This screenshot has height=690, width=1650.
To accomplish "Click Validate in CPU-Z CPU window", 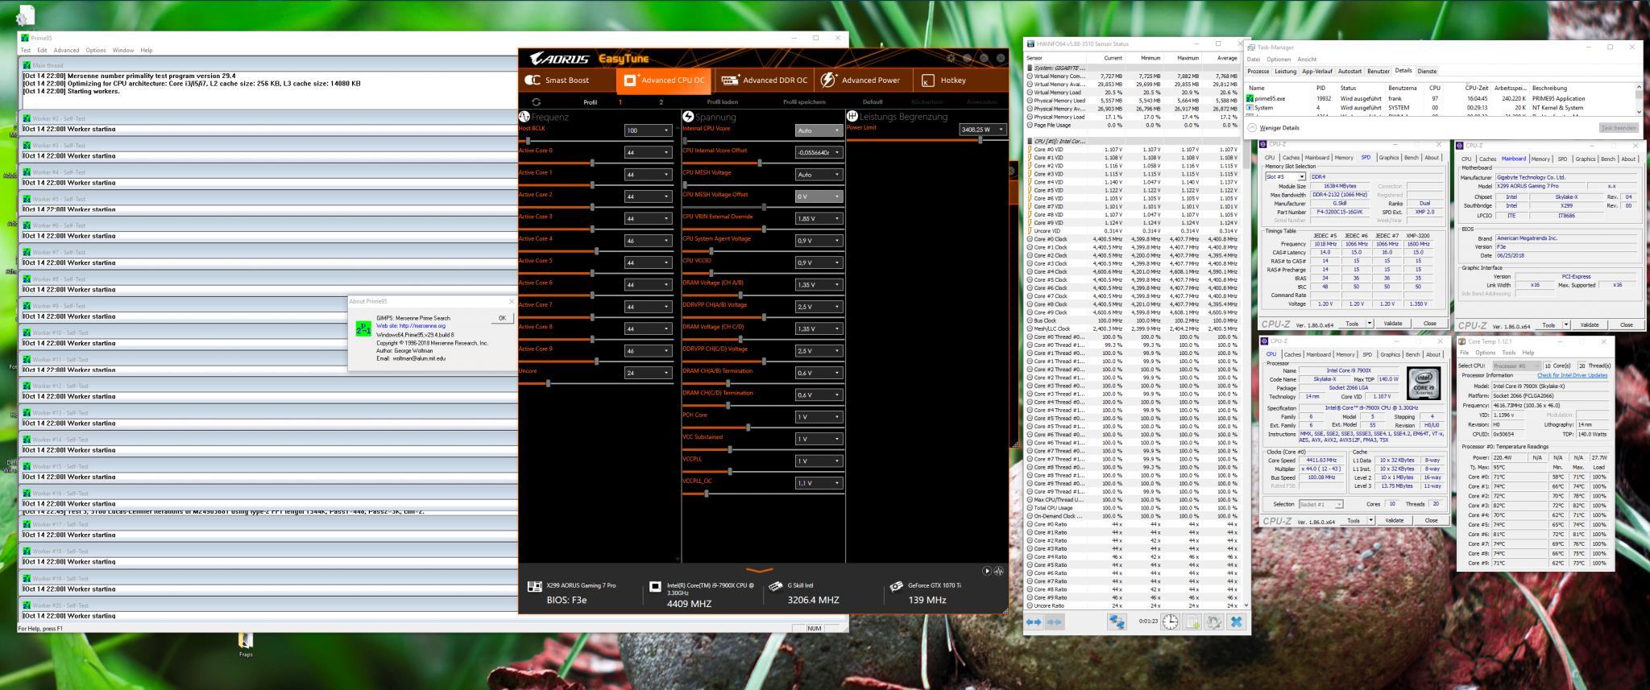I will click(1394, 521).
